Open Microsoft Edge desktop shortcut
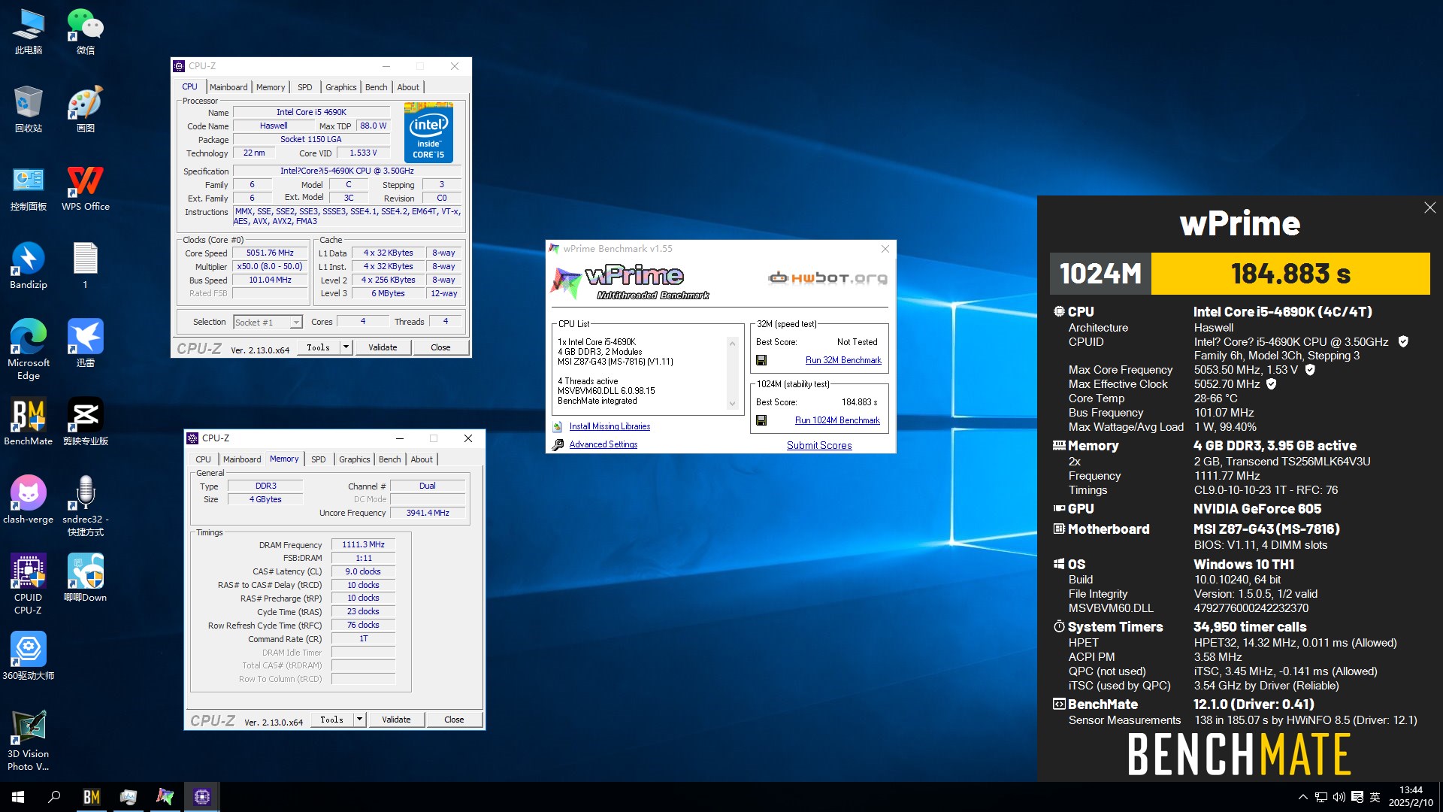1443x812 pixels. [29, 349]
